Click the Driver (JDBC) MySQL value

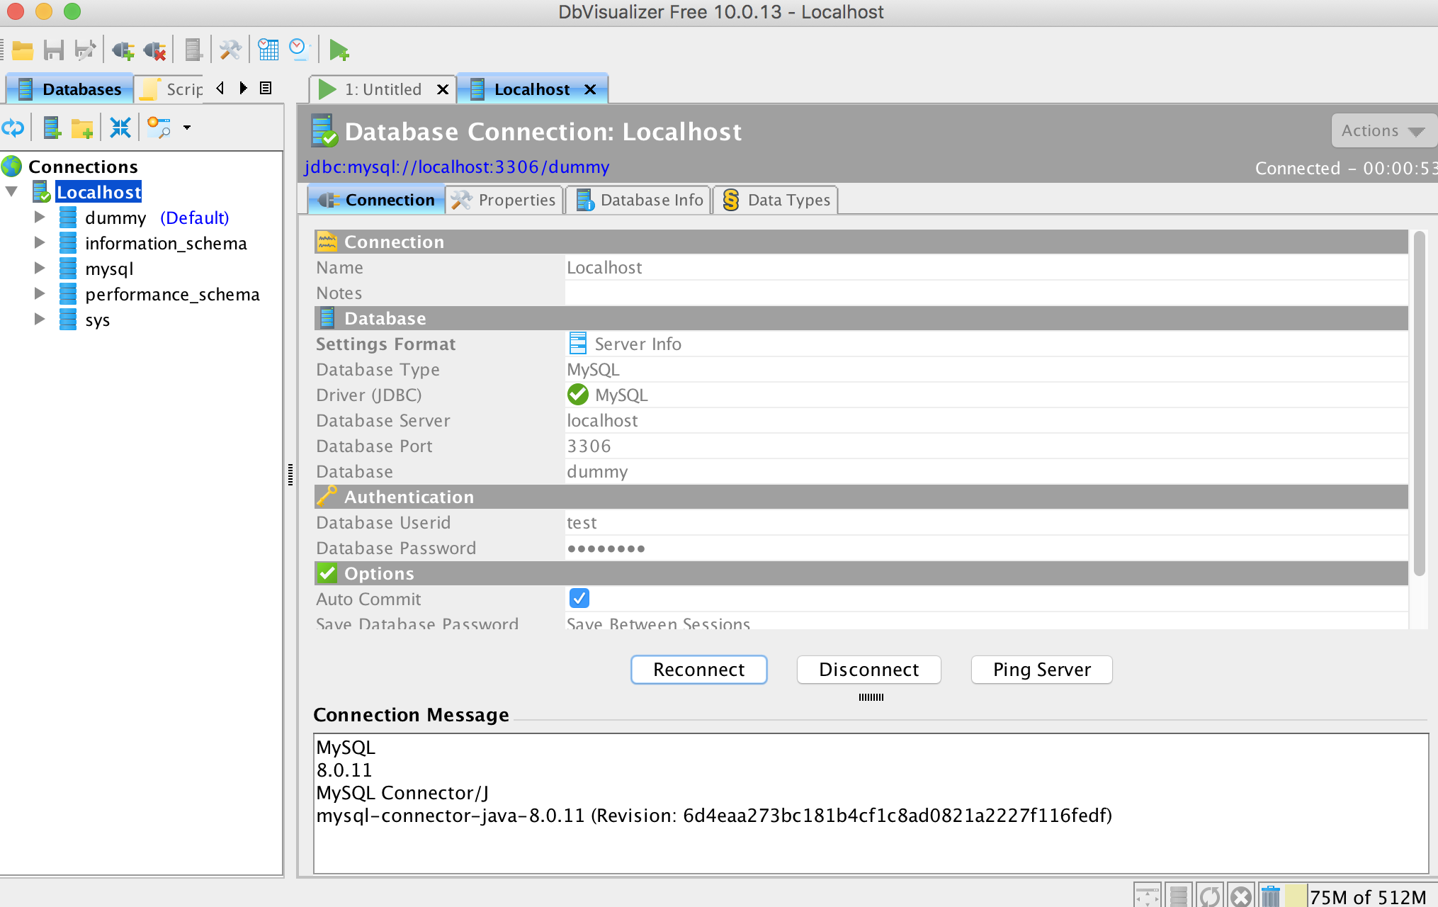(986, 395)
